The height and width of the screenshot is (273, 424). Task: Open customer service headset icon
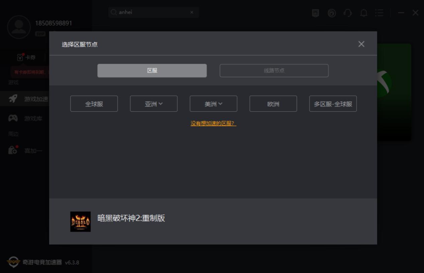coord(348,13)
